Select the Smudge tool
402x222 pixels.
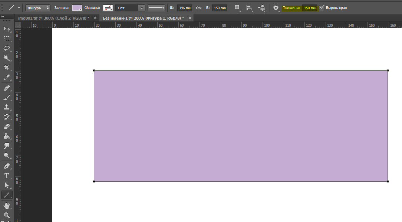pos(7,146)
